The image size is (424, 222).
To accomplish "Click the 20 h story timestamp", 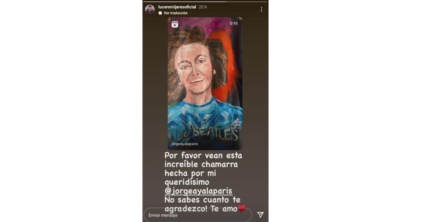I will click(203, 7).
